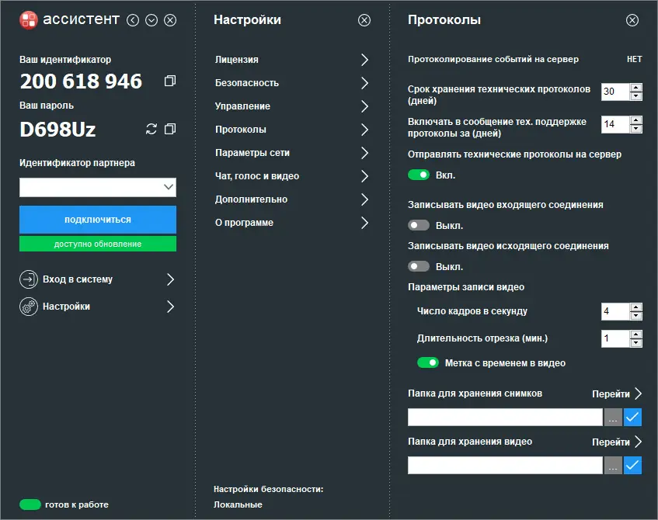Increase frames per second with the up arrow

click(636, 307)
